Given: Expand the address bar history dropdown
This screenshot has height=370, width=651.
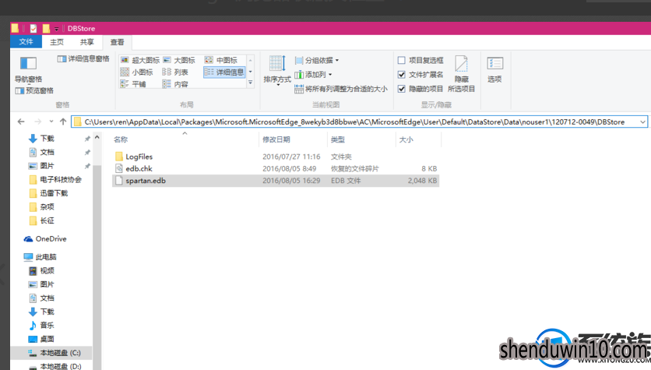Looking at the screenshot, I should (x=642, y=122).
